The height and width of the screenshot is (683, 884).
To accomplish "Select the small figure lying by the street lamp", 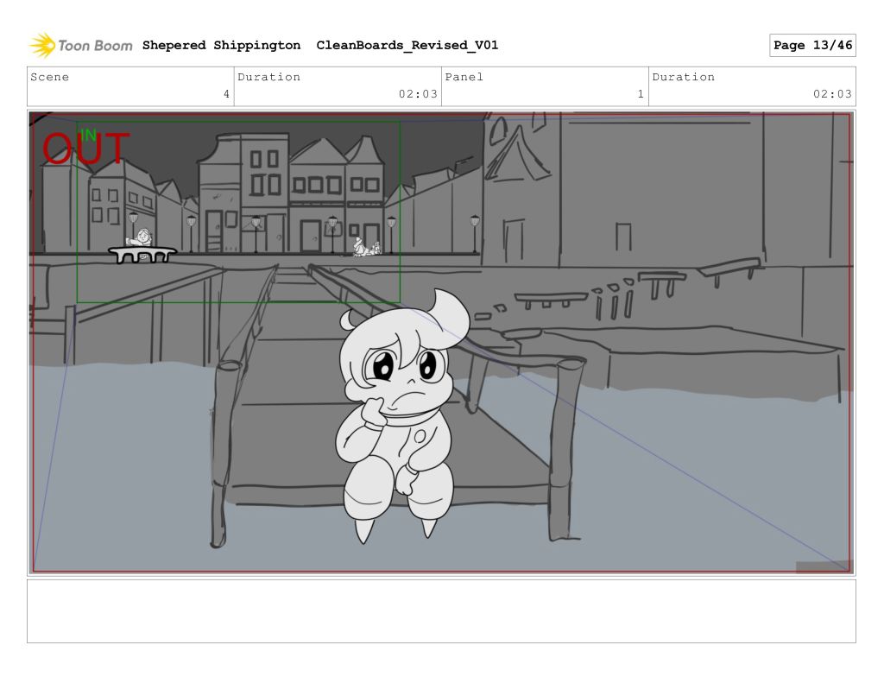I will pos(366,250).
